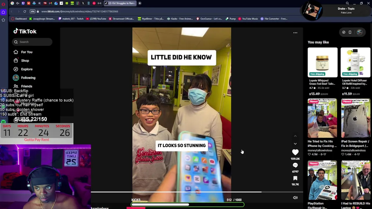Switch to the TS pinned tab
This screenshot has width=372, height=209.
coord(45,3)
